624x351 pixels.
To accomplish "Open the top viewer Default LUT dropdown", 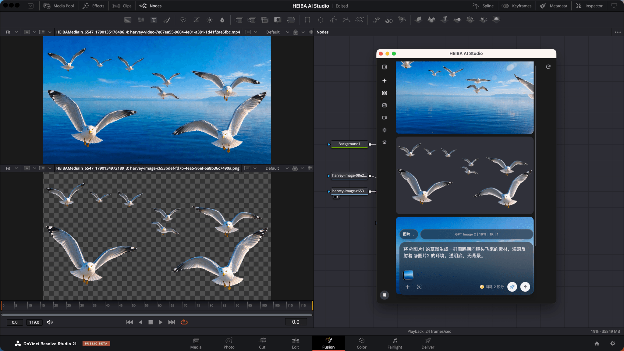I will pyautogui.click(x=277, y=32).
